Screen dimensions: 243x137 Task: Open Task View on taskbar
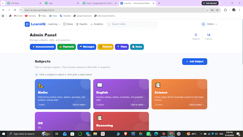click(57, 134)
